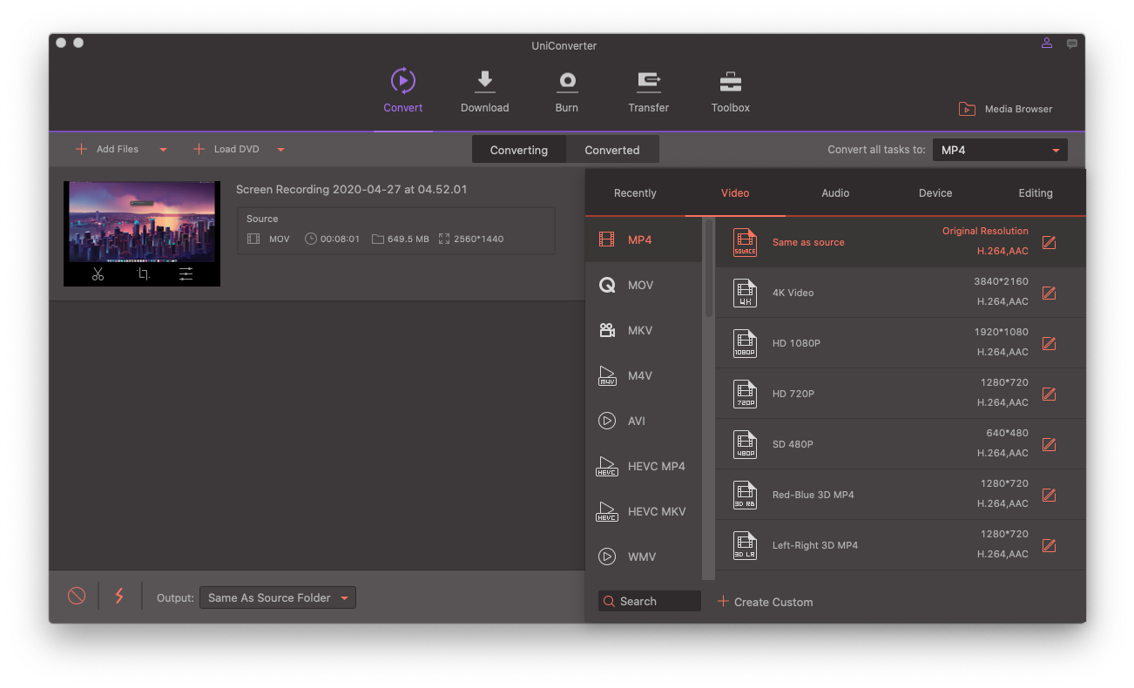Screen dimensions: 1134x688
Task: Open the user account profile icon
Action: [1046, 44]
